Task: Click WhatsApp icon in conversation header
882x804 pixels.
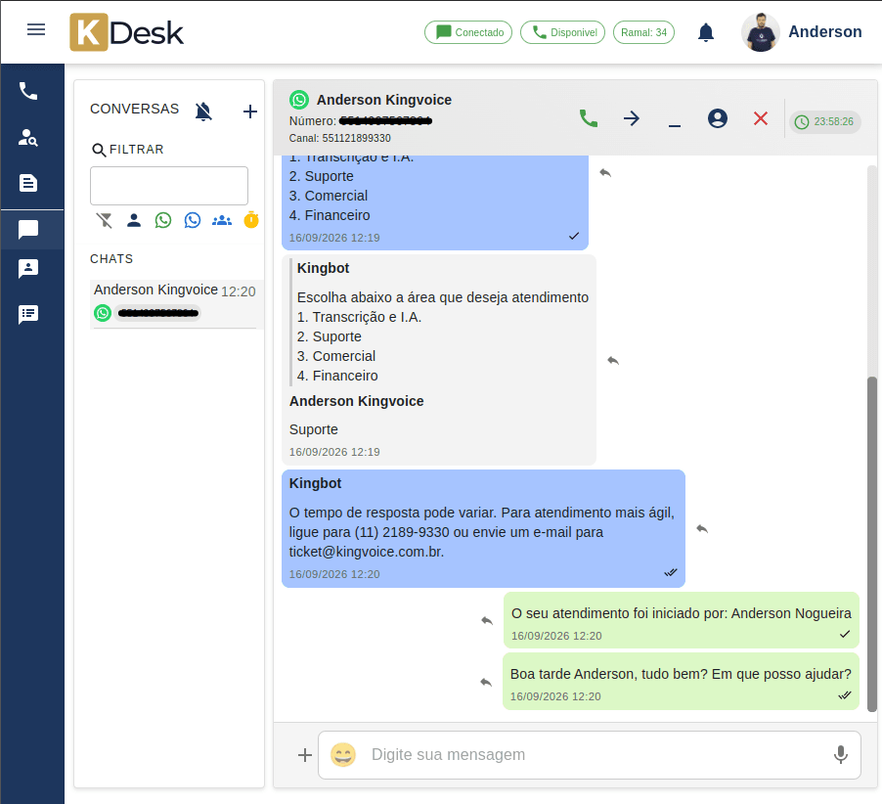Action: (299, 100)
